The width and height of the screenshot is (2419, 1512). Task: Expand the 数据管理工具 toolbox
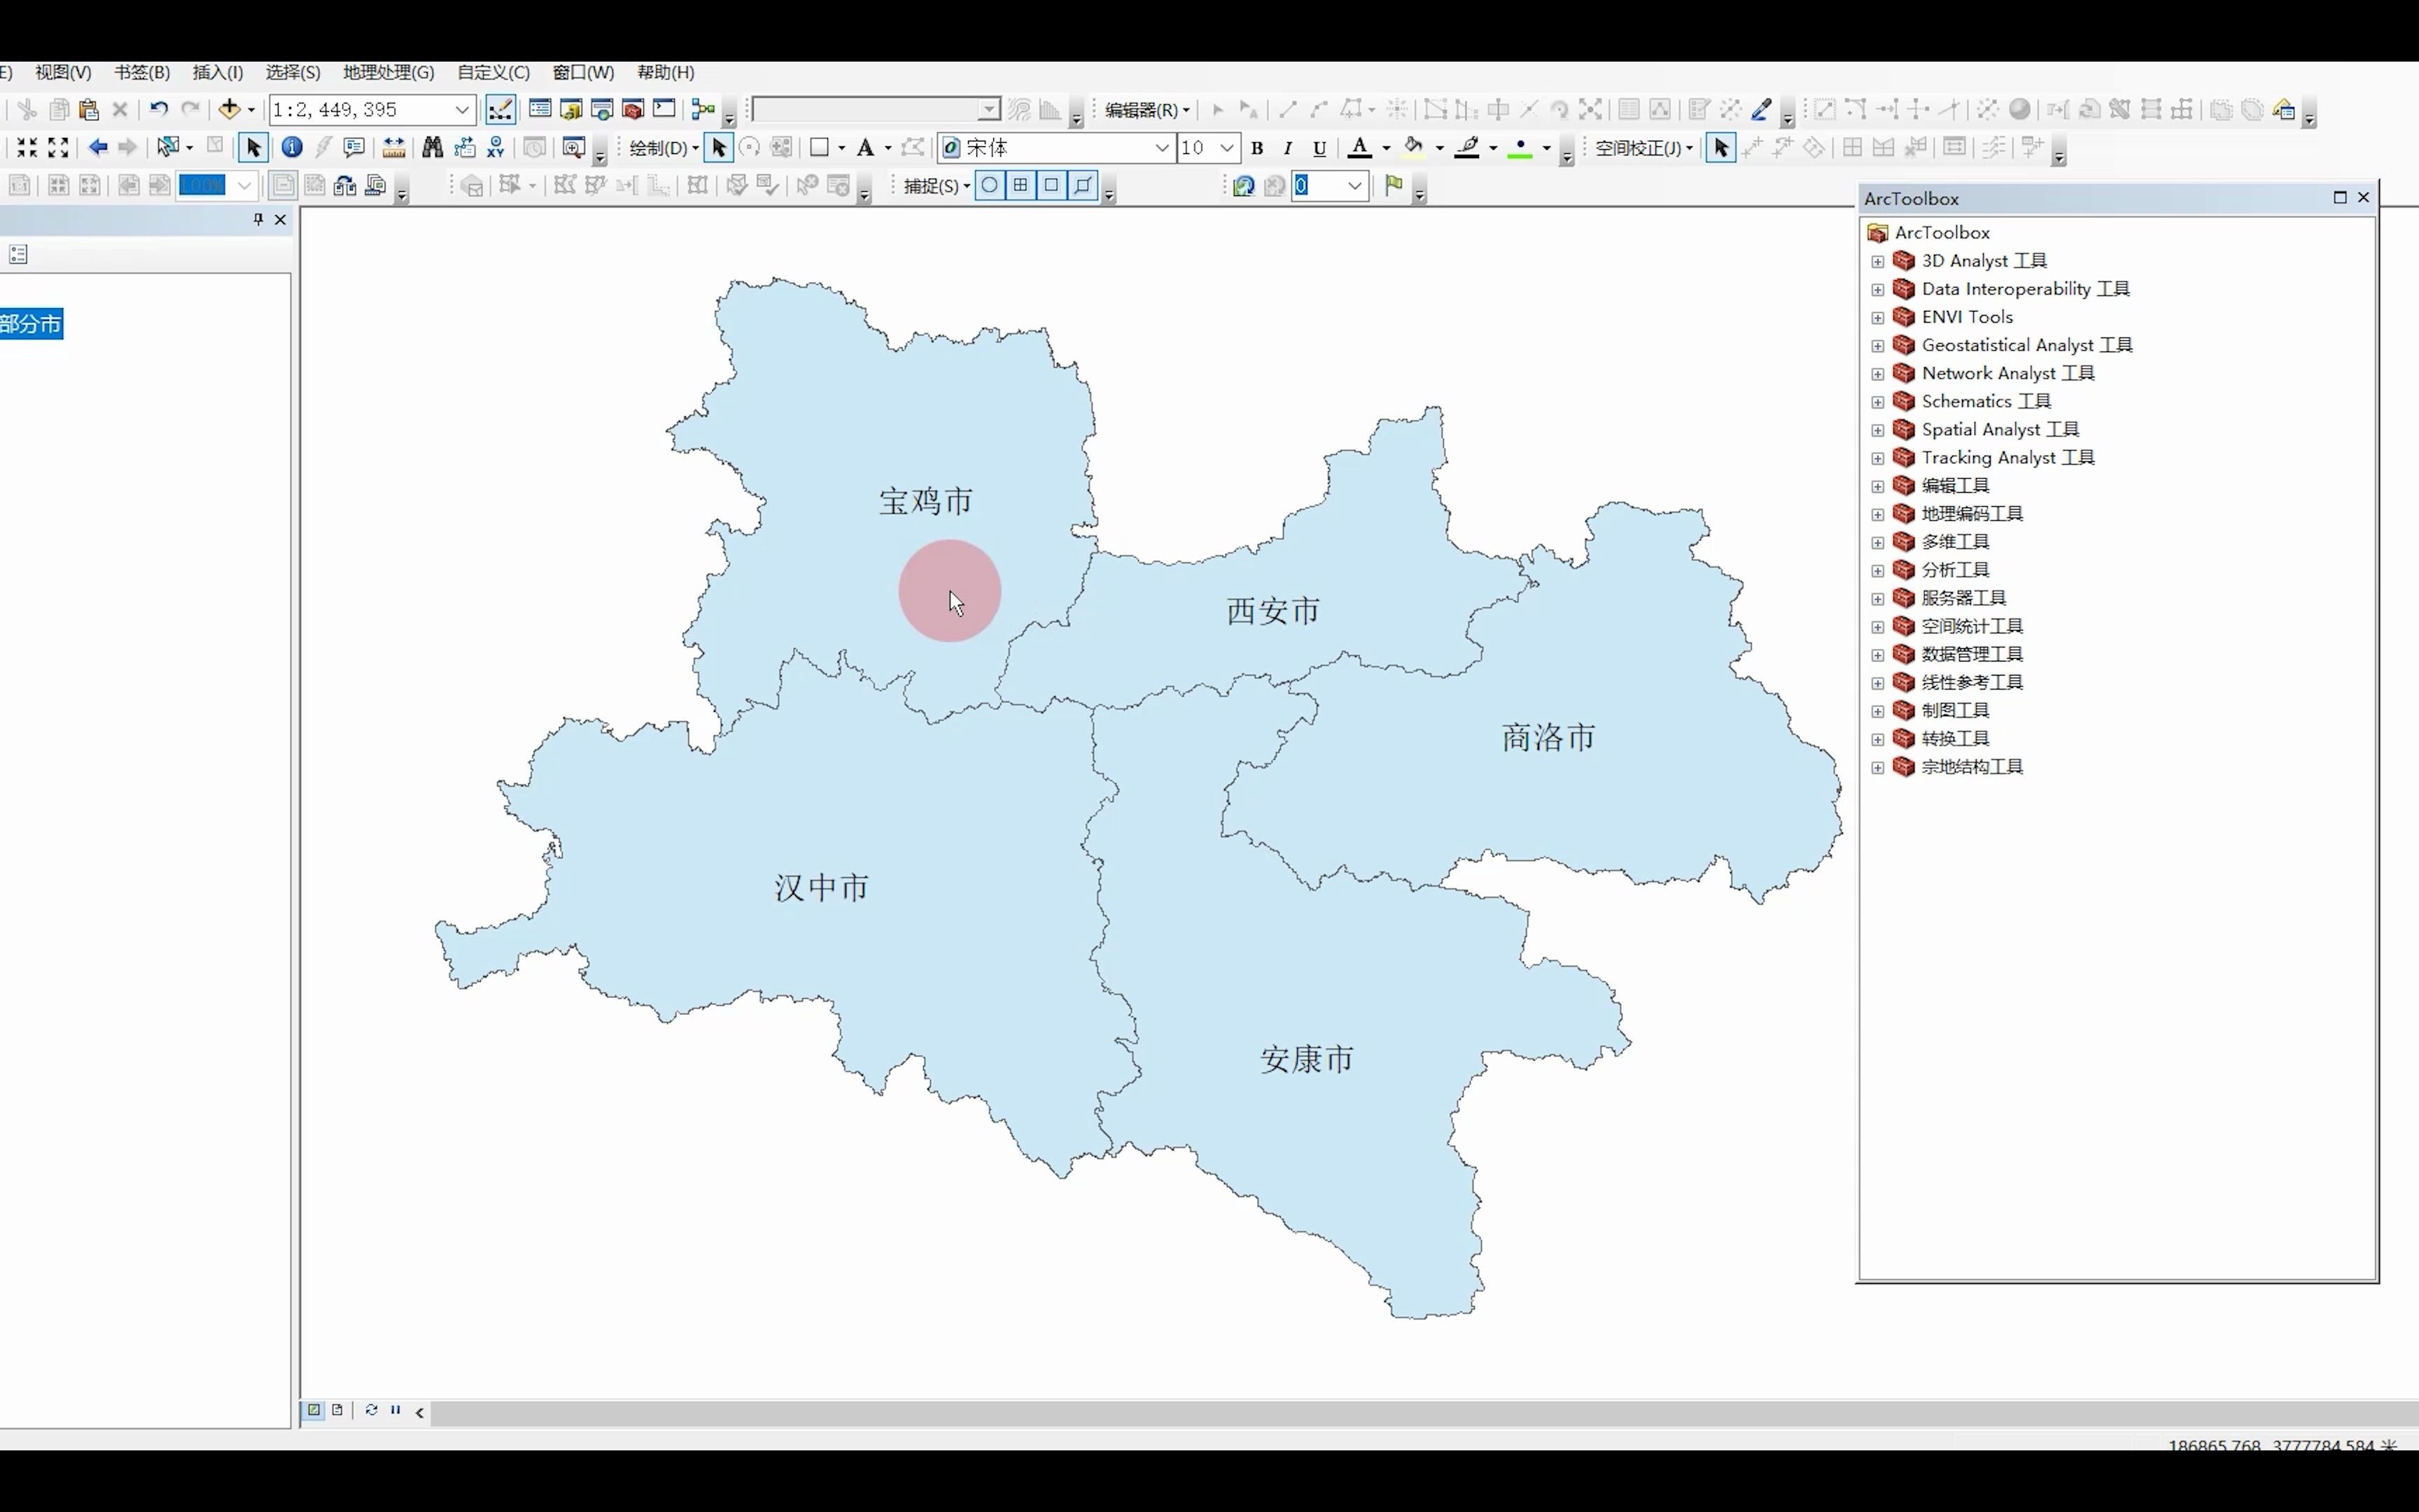pos(1877,655)
